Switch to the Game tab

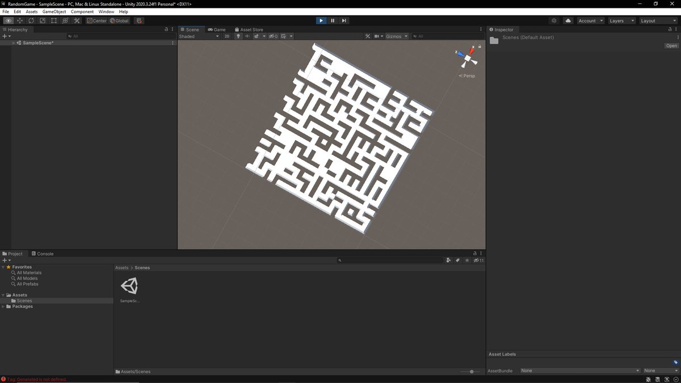pos(216,30)
